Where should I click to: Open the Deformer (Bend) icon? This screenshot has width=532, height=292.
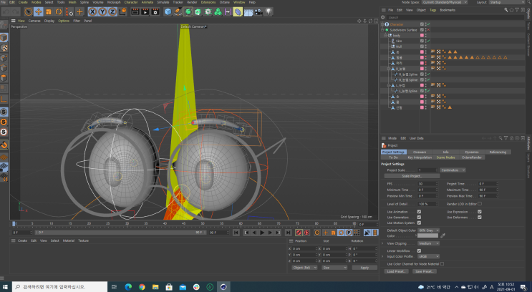(x=238, y=12)
